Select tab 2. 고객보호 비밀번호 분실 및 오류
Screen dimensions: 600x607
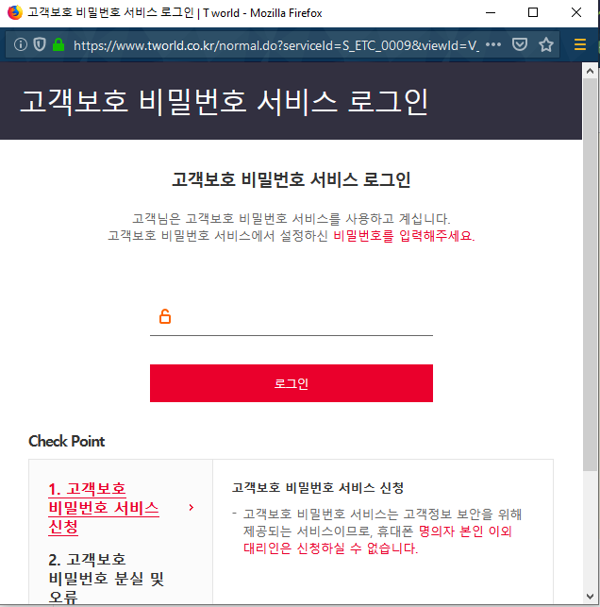(106, 578)
